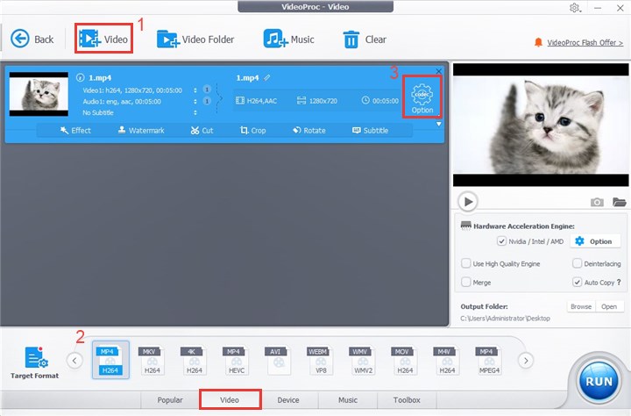Open the settings gear in title bar
Viewport: 631px width, 416px height.
[575, 8]
